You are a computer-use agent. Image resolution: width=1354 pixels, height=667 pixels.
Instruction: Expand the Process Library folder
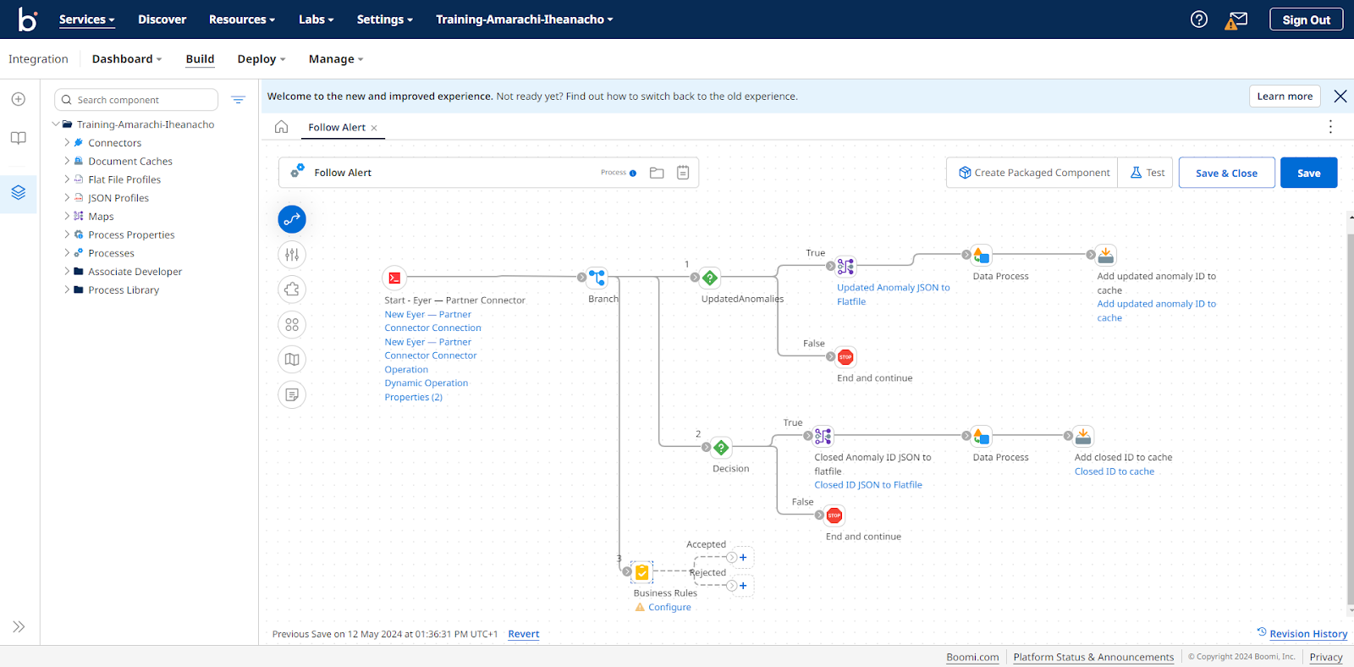pos(67,289)
